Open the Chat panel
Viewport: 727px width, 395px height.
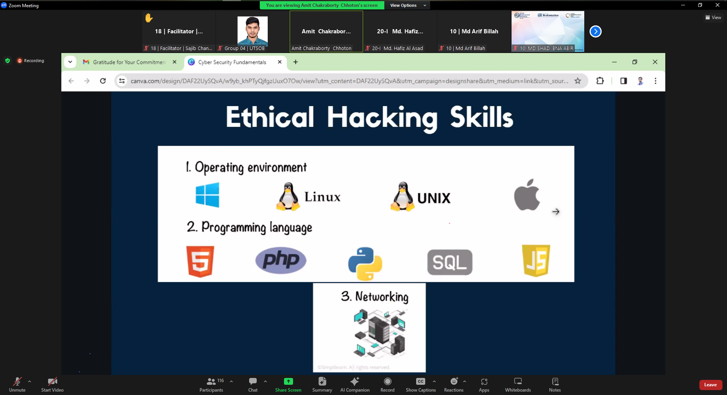(x=253, y=384)
